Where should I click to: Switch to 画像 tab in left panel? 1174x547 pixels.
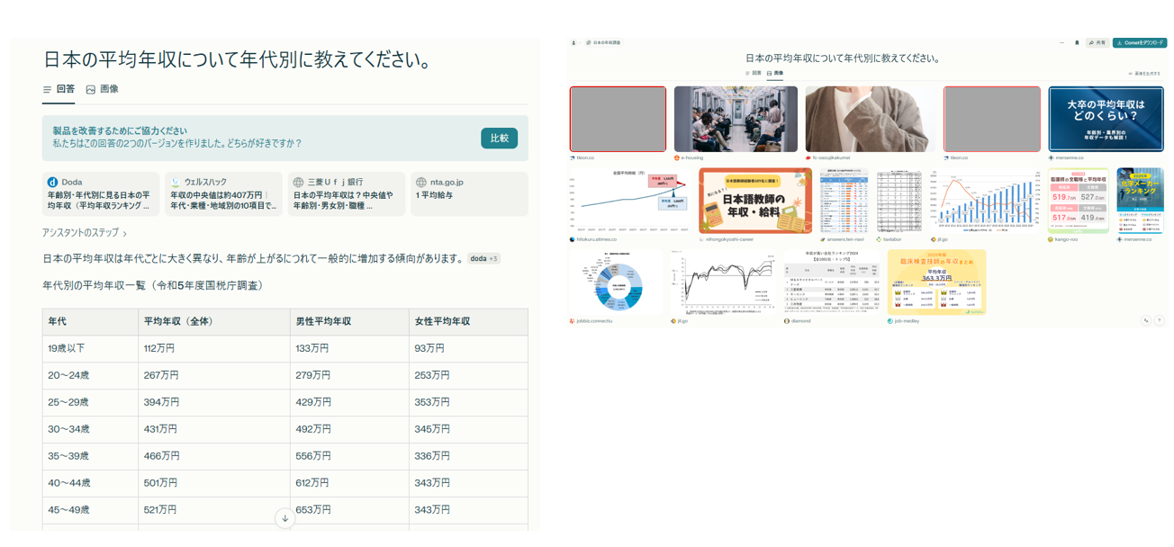pos(102,89)
